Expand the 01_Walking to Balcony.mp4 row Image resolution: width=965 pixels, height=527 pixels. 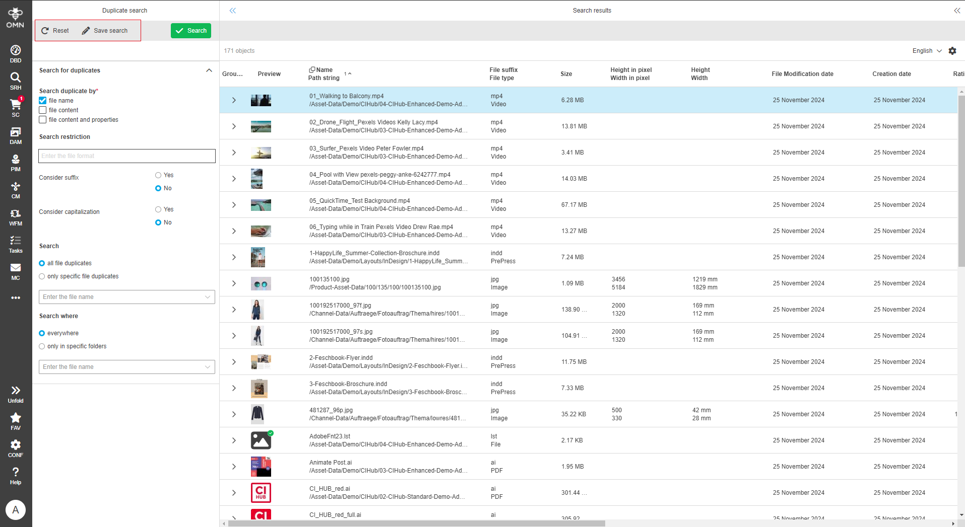233,100
